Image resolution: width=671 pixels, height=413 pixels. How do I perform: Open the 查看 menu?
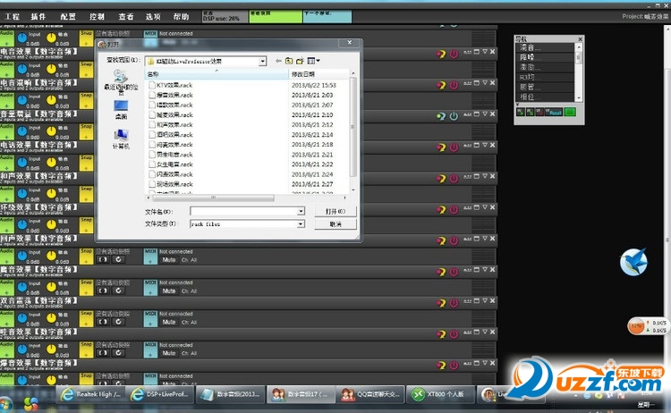click(x=126, y=17)
